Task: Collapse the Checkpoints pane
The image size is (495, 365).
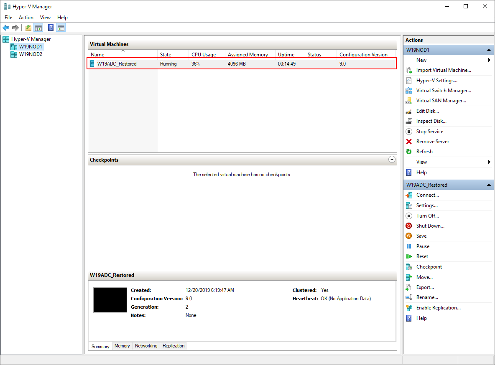Action: pyautogui.click(x=392, y=160)
